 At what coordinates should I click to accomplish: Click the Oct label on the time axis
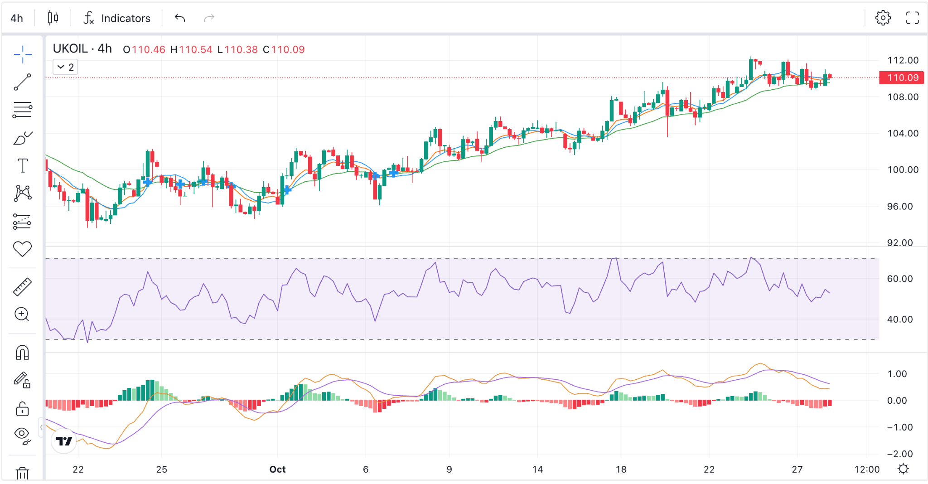coord(277,469)
